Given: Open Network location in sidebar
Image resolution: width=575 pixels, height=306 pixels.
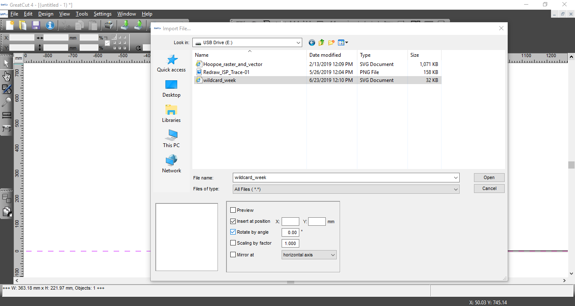Looking at the screenshot, I should 171,164.
